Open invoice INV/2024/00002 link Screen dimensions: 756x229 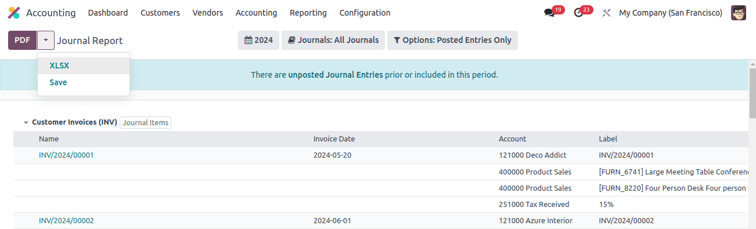pyautogui.click(x=66, y=221)
